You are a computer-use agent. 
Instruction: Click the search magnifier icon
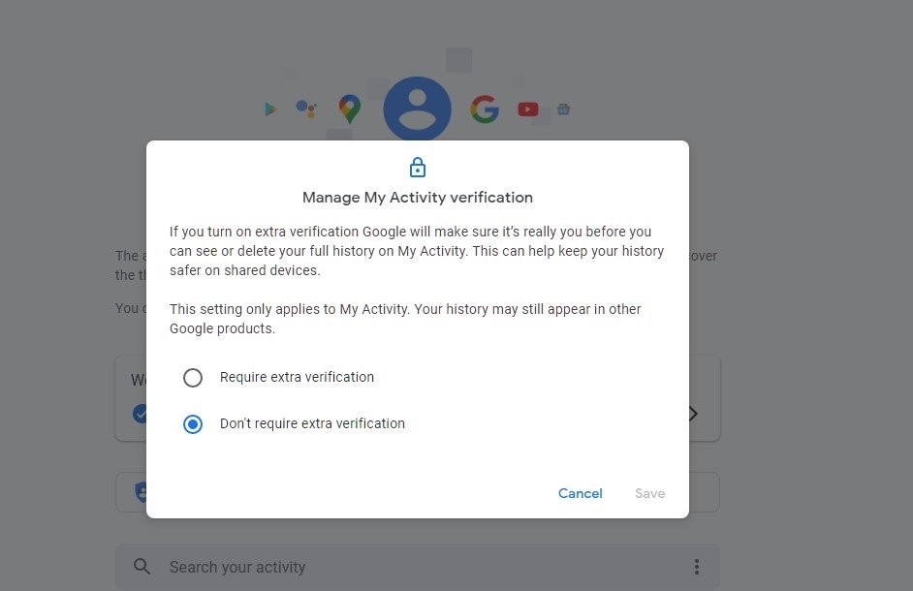click(142, 566)
